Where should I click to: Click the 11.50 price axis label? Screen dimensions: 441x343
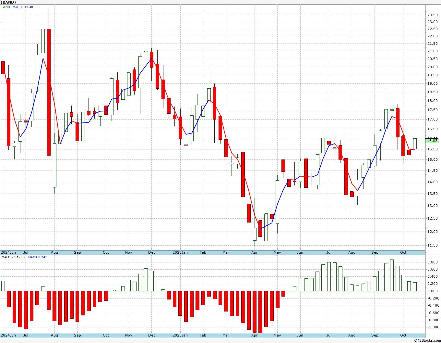click(x=432, y=245)
